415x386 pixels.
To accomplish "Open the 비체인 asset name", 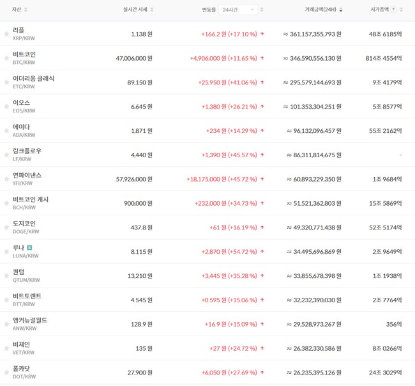I will [21, 344].
